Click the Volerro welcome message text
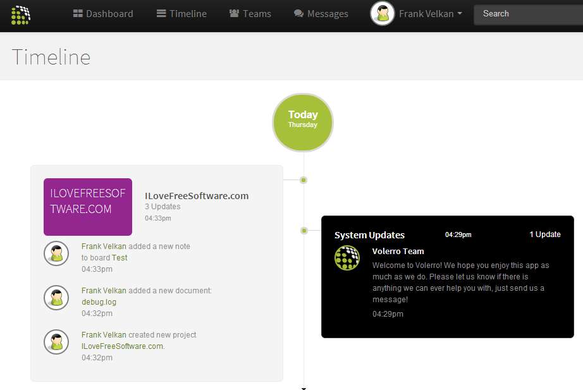The height and width of the screenshot is (390, 583). click(461, 282)
